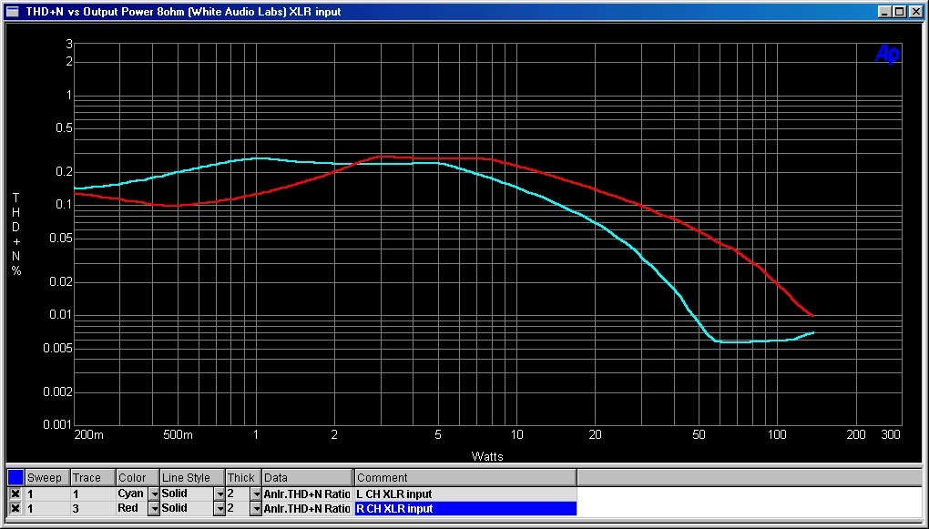The width and height of the screenshot is (929, 529).
Task: Uncheck the Red trace visibility checkbox
Action: (x=15, y=508)
